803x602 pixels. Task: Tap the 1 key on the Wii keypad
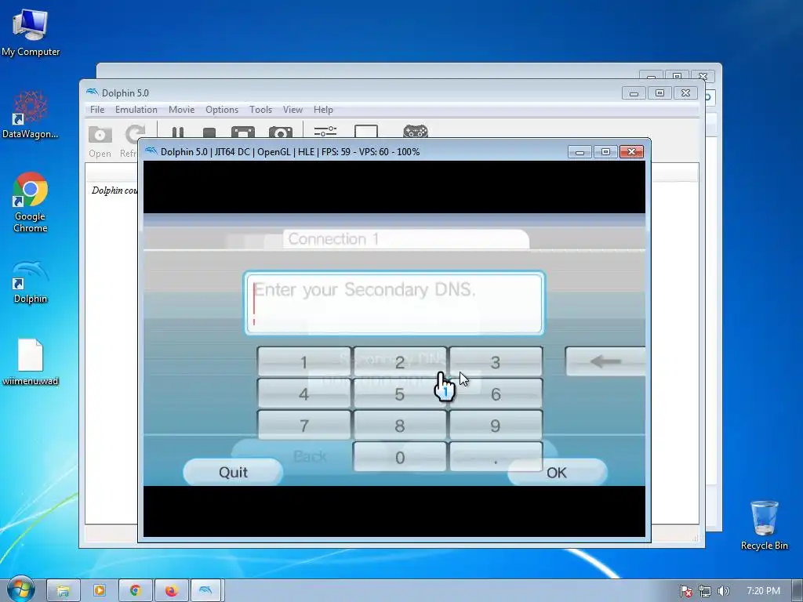click(x=303, y=362)
